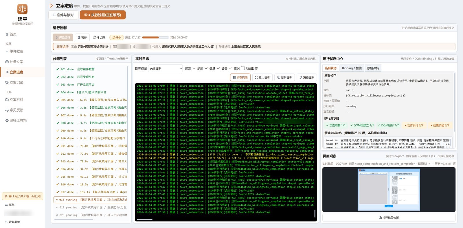Screen dimensions: 463x228
Task: Click the home icon beside 首页
Action: tap(7, 34)
